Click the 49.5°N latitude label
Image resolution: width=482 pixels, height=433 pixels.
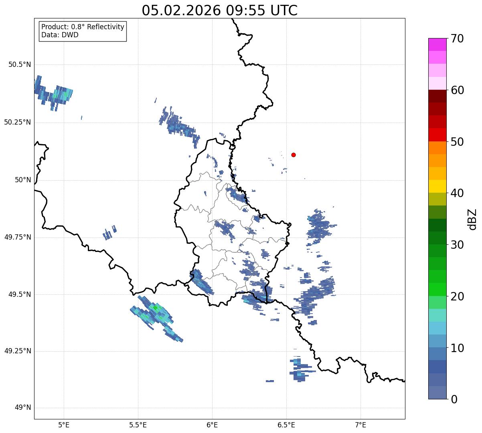(20, 294)
